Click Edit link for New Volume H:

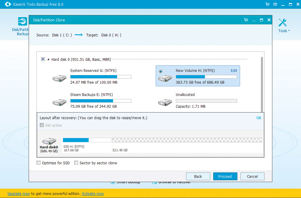pyautogui.click(x=234, y=71)
